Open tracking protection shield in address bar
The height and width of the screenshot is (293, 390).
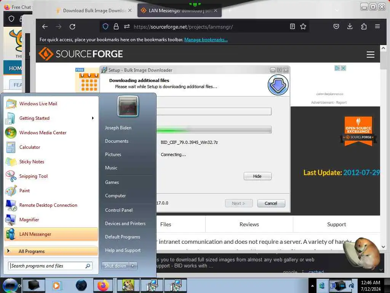click(x=105, y=26)
